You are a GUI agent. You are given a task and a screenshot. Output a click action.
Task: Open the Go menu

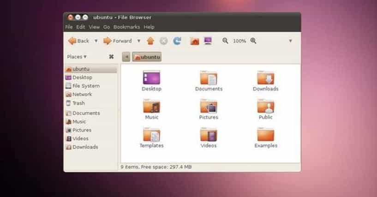107,27
